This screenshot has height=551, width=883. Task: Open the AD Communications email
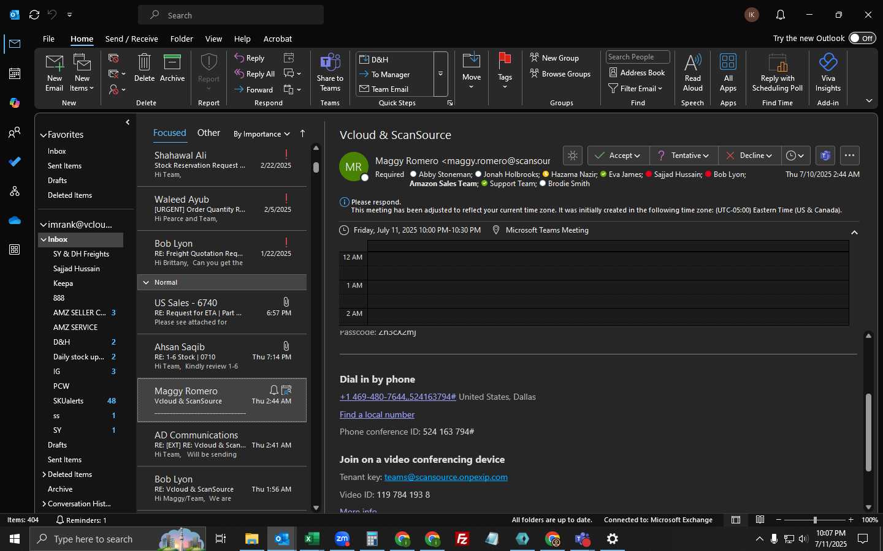222,444
